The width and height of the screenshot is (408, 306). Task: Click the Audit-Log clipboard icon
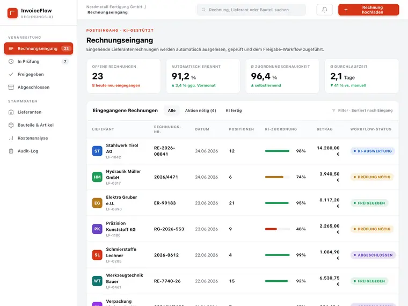[x=11, y=151]
